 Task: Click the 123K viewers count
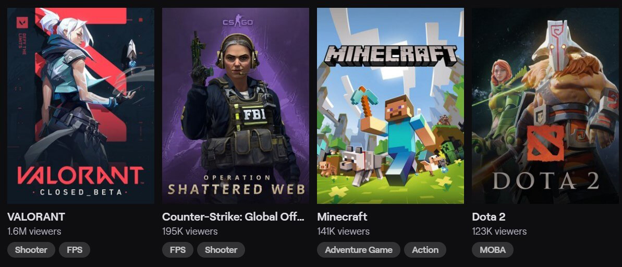tap(499, 231)
